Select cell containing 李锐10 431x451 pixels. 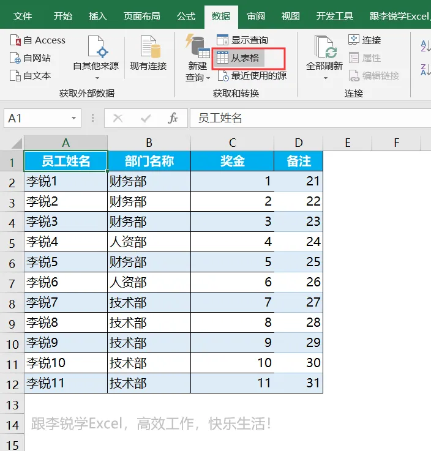[x=66, y=363]
